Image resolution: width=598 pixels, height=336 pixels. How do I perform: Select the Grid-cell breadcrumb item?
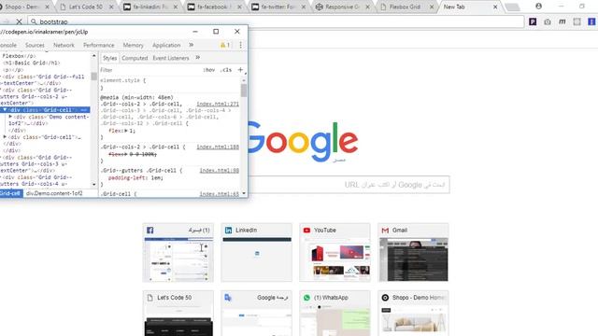coord(10,193)
